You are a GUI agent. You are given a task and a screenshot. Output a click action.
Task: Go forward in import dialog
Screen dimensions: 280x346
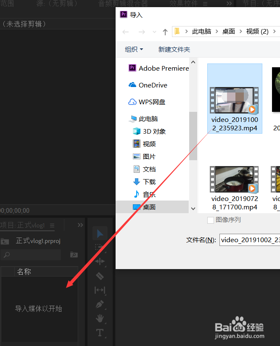pos(142,32)
